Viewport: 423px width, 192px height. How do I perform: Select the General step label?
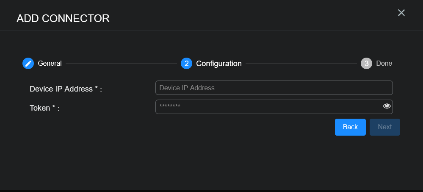tap(50, 63)
